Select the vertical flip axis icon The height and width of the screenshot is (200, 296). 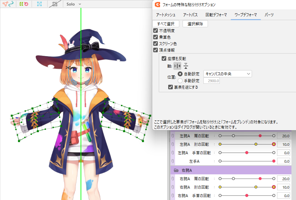[x=186, y=66]
